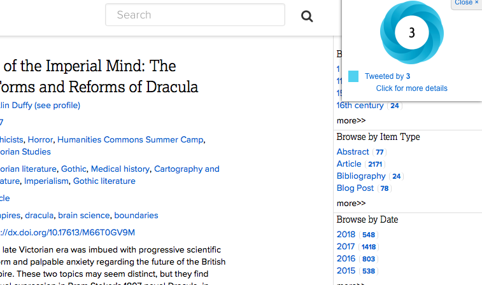Expand more under Browse by Item Type
This screenshot has width=482, height=285.
coord(351,203)
